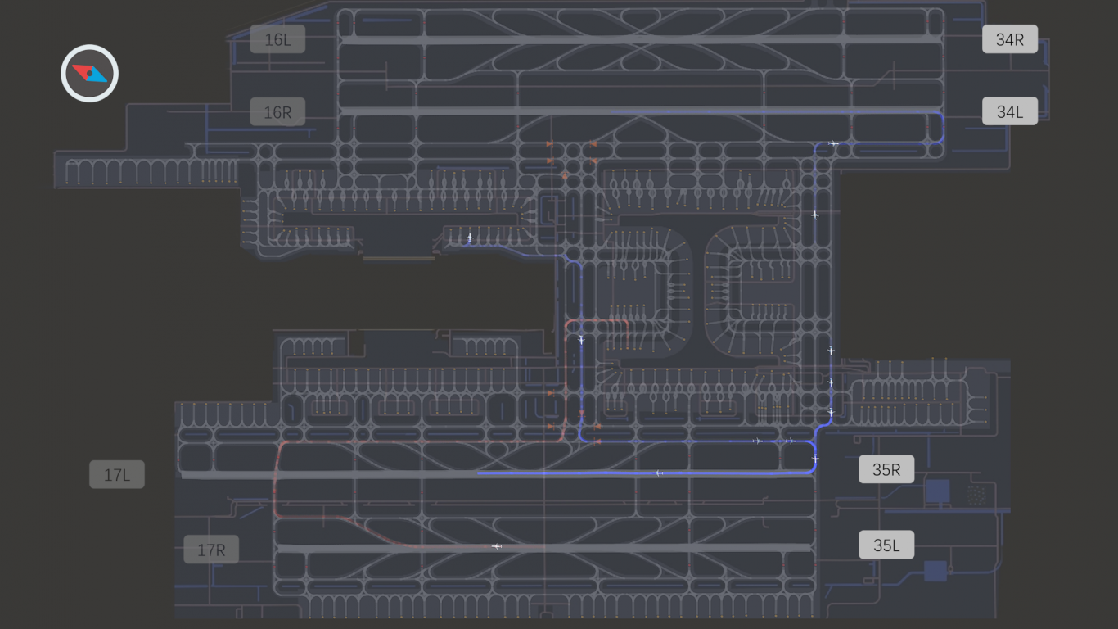Image resolution: width=1118 pixels, height=629 pixels.
Task: Select the right aircraft on horizontal blue taxiway
Action: [x=791, y=441]
